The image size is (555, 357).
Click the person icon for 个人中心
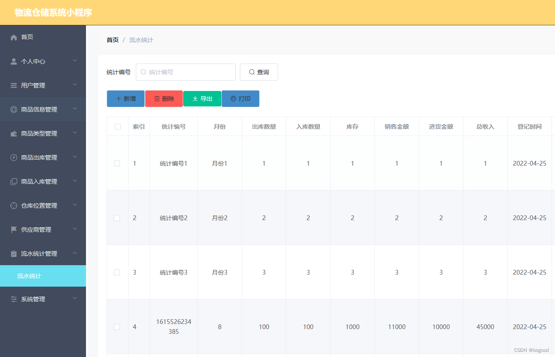pyautogui.click(x=14, y=61)
